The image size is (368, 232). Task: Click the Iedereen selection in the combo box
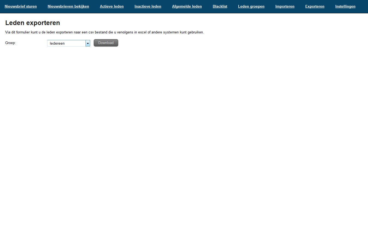click(66, 43)
